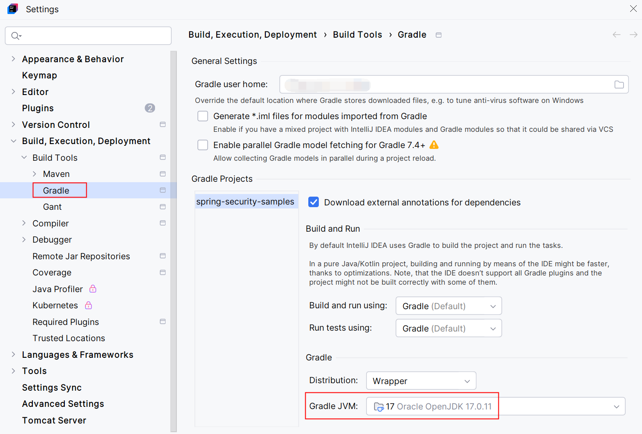Screen dimensions: 642x434
Task: Open Advanced Settings page
Action: point(63,404)
